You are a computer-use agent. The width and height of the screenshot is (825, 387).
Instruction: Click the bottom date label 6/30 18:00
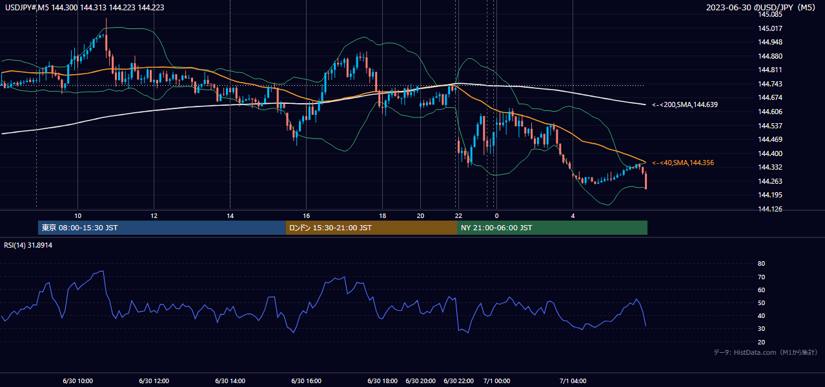pos(382,381)
